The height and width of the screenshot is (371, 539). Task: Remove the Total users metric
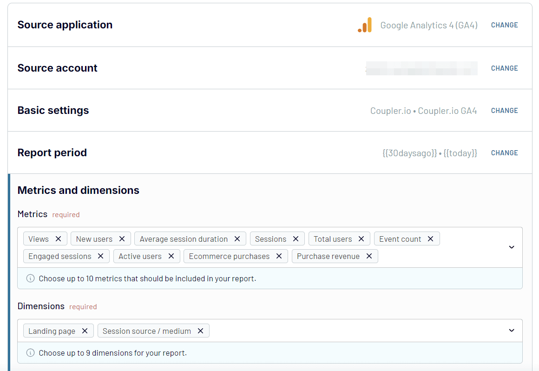coord(361,239)
